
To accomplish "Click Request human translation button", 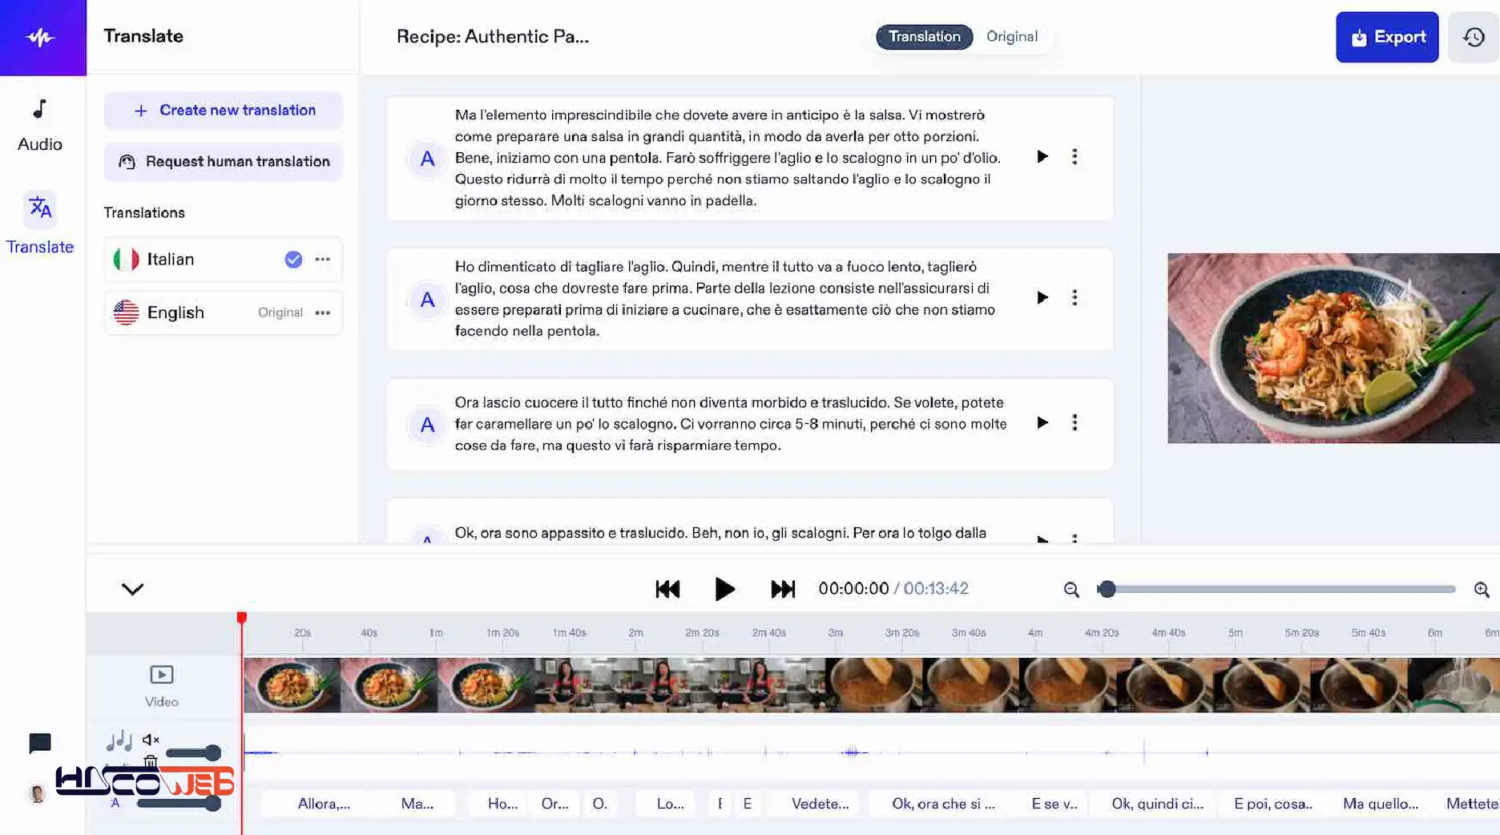I will (223, 162).
